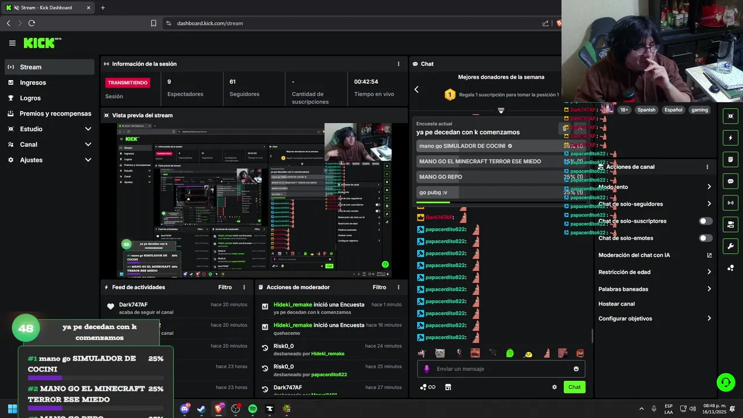Click the green Chat send button
The width and height of the screenshot is (743, 418).
point(574,387)
